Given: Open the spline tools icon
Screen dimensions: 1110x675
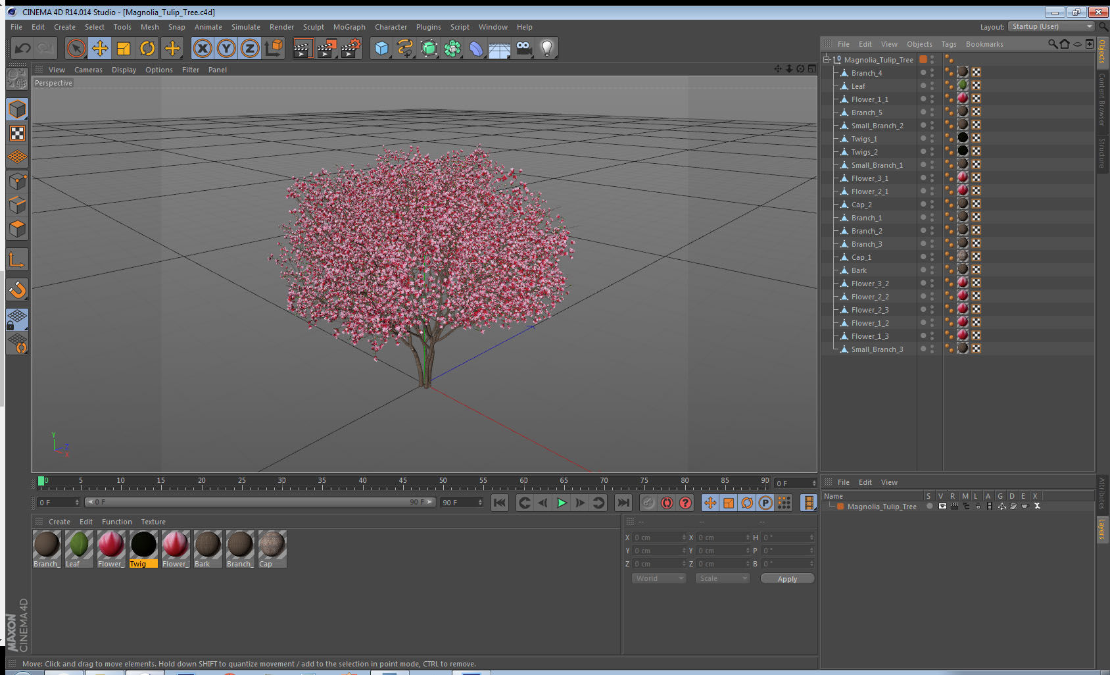Looking at the screenshot, I should coord(405,48).
